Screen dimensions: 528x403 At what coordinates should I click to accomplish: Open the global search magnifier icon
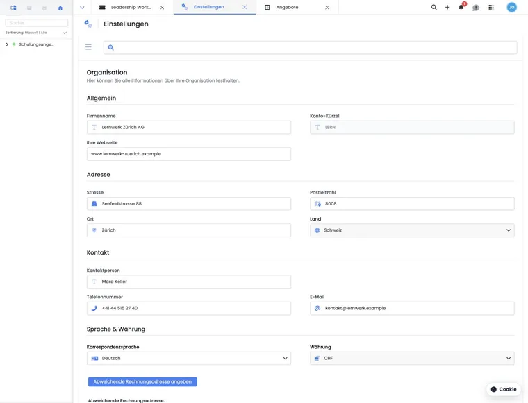pyautogui.click(x=434, y=7)
